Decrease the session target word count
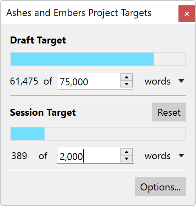The height and width of the screenshot is (206, 196). (x=127, y=159)
